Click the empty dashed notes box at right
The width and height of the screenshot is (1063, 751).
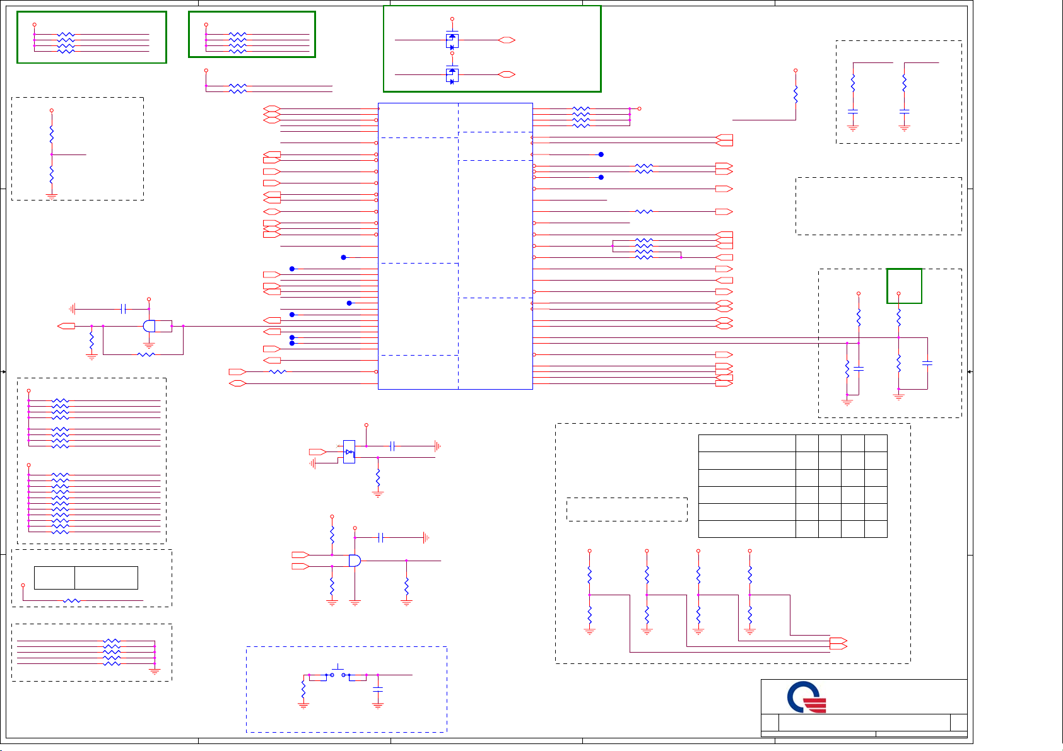(x=879, y=206)
